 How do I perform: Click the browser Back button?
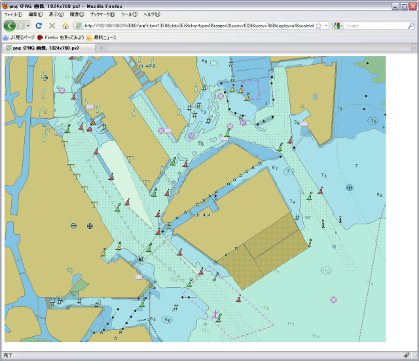pyautogui.click(x=10, y=26)
